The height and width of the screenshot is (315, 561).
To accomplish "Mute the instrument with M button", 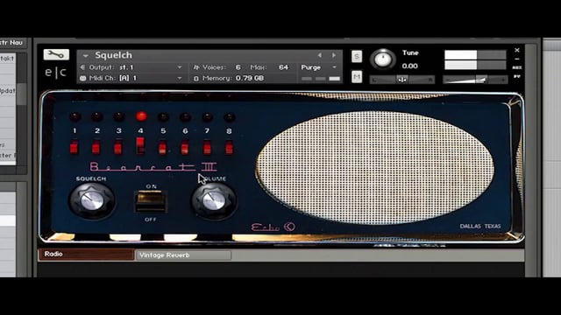I will pyautogui.click(x=357, y=77).
